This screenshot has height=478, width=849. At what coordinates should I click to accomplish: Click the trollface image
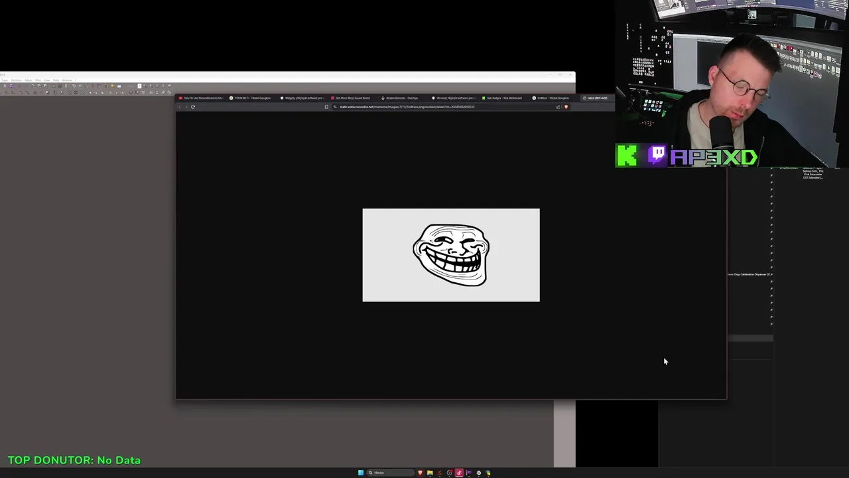point(451,255)
